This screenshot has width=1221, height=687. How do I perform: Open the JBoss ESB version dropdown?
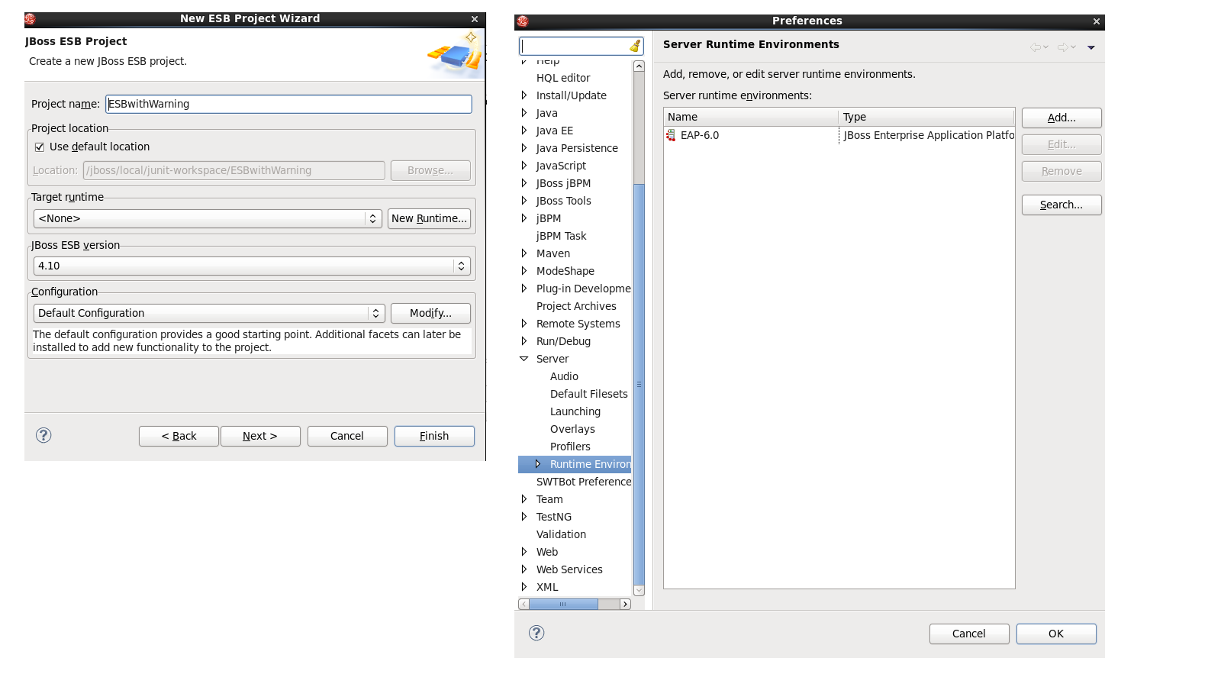click(x=252, y=266)
